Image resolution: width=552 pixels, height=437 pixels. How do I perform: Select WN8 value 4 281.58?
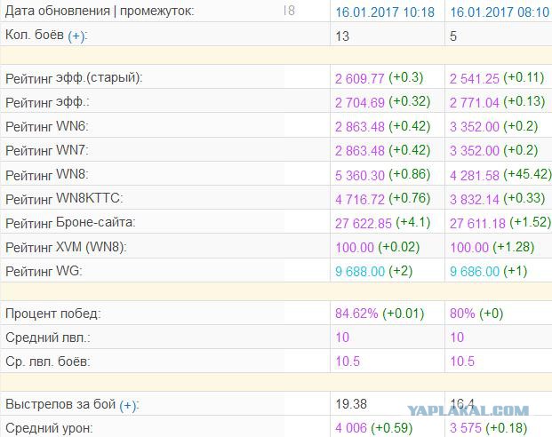coord(475,175)
